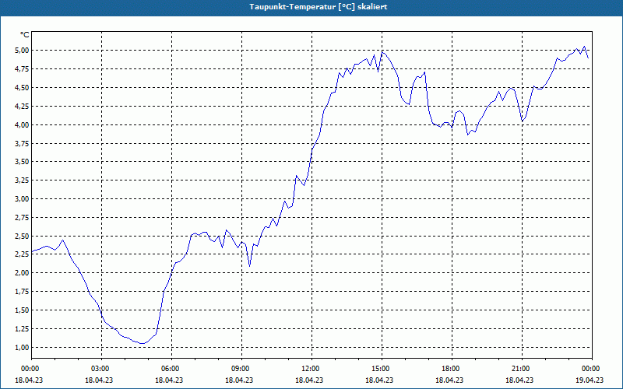
Task: Select the 2,00 y-axis value
Action: pos(22,273)
